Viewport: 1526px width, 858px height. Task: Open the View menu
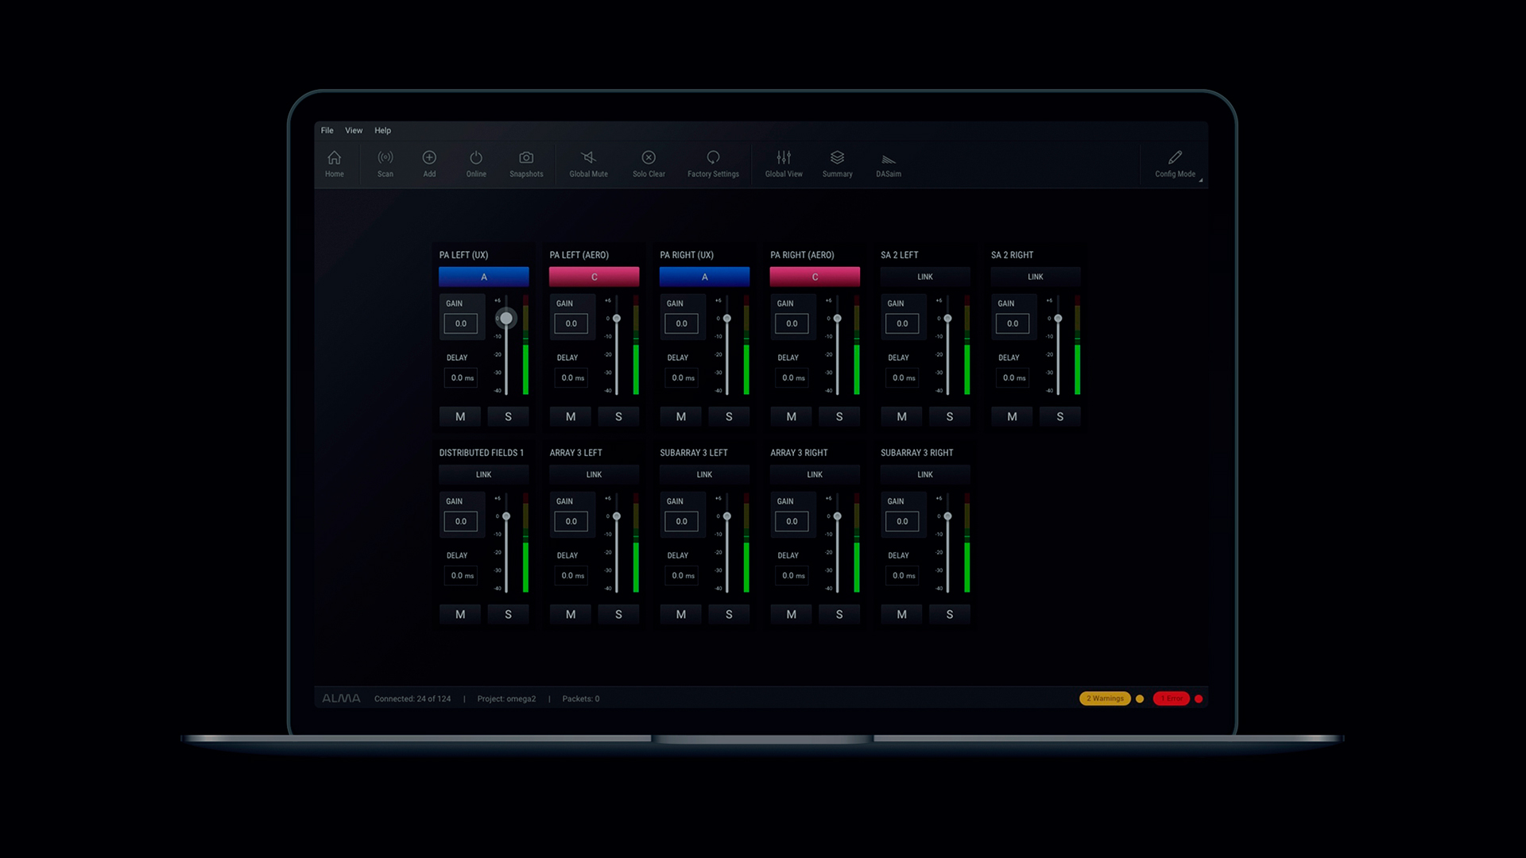click(354, 130)
